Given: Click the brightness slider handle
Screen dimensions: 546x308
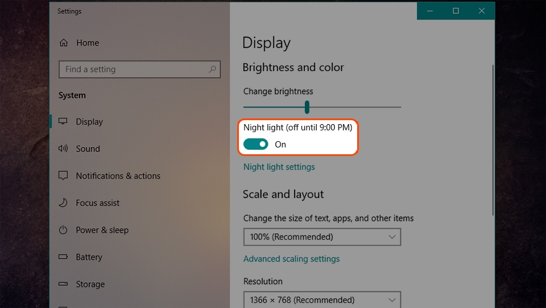Looking at the screenshot, I should pos(307,107).
